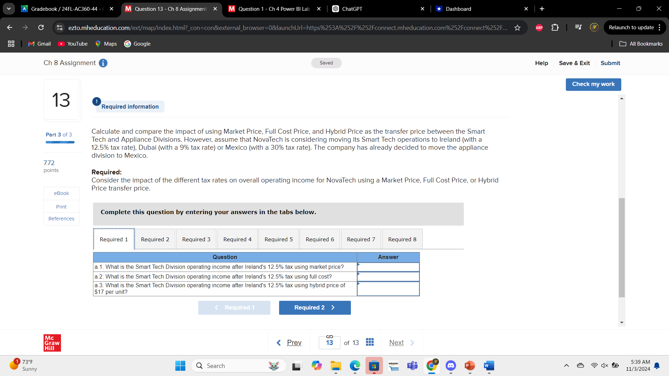Click the a.1 answer input field
The image size is (669, 376).
[388, 267]
